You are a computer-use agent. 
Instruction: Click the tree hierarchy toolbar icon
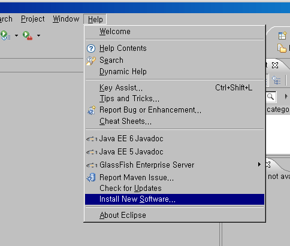(276, 80)
